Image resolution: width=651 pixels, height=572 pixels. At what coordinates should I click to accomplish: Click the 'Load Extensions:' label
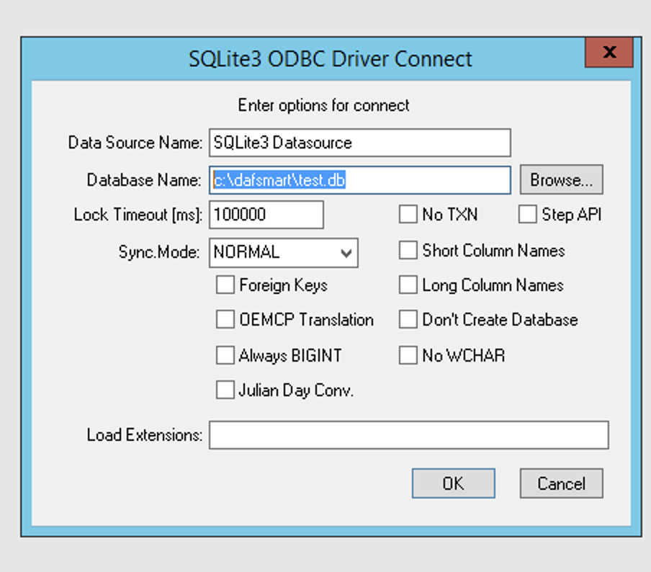pyautogui.click(x=145, y=435)
